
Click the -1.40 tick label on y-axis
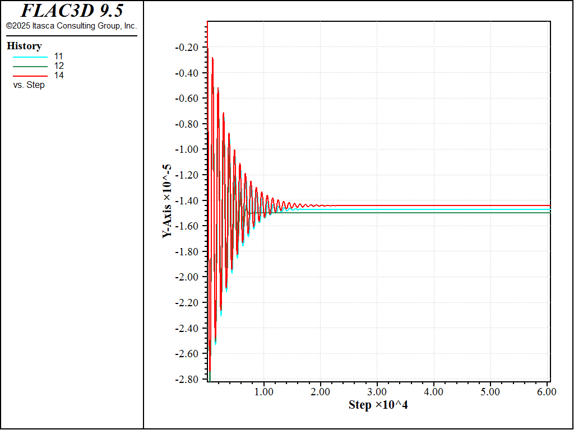pos(187,201)
